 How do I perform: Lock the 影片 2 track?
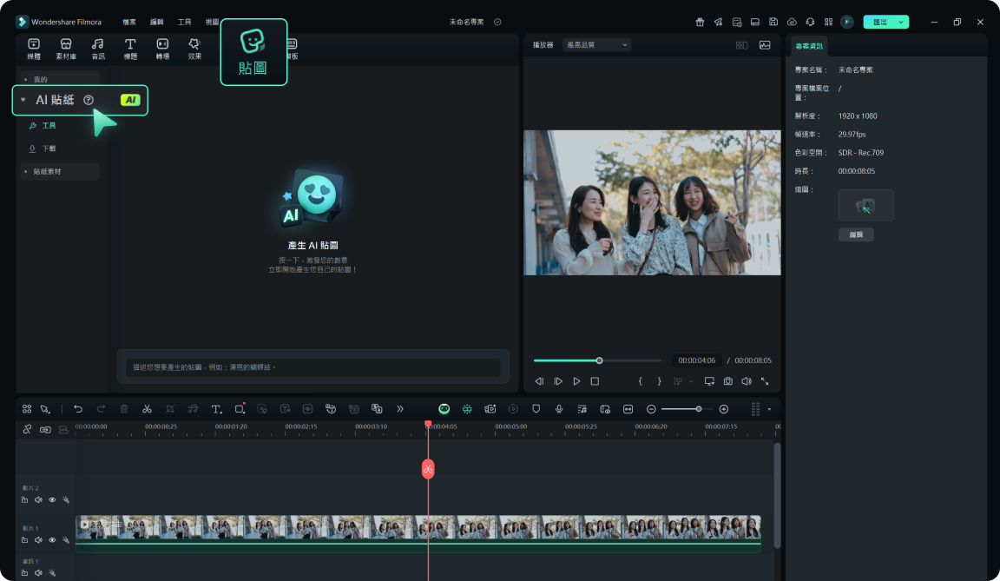pos(24,500)
